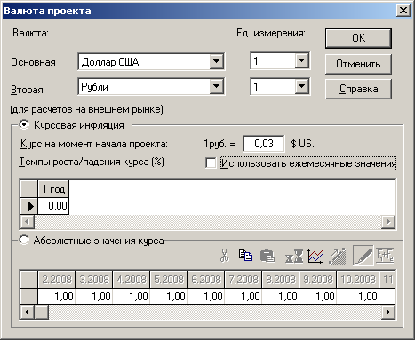Enable Использовать ежемесячные значения checkbox

point(211,163)
